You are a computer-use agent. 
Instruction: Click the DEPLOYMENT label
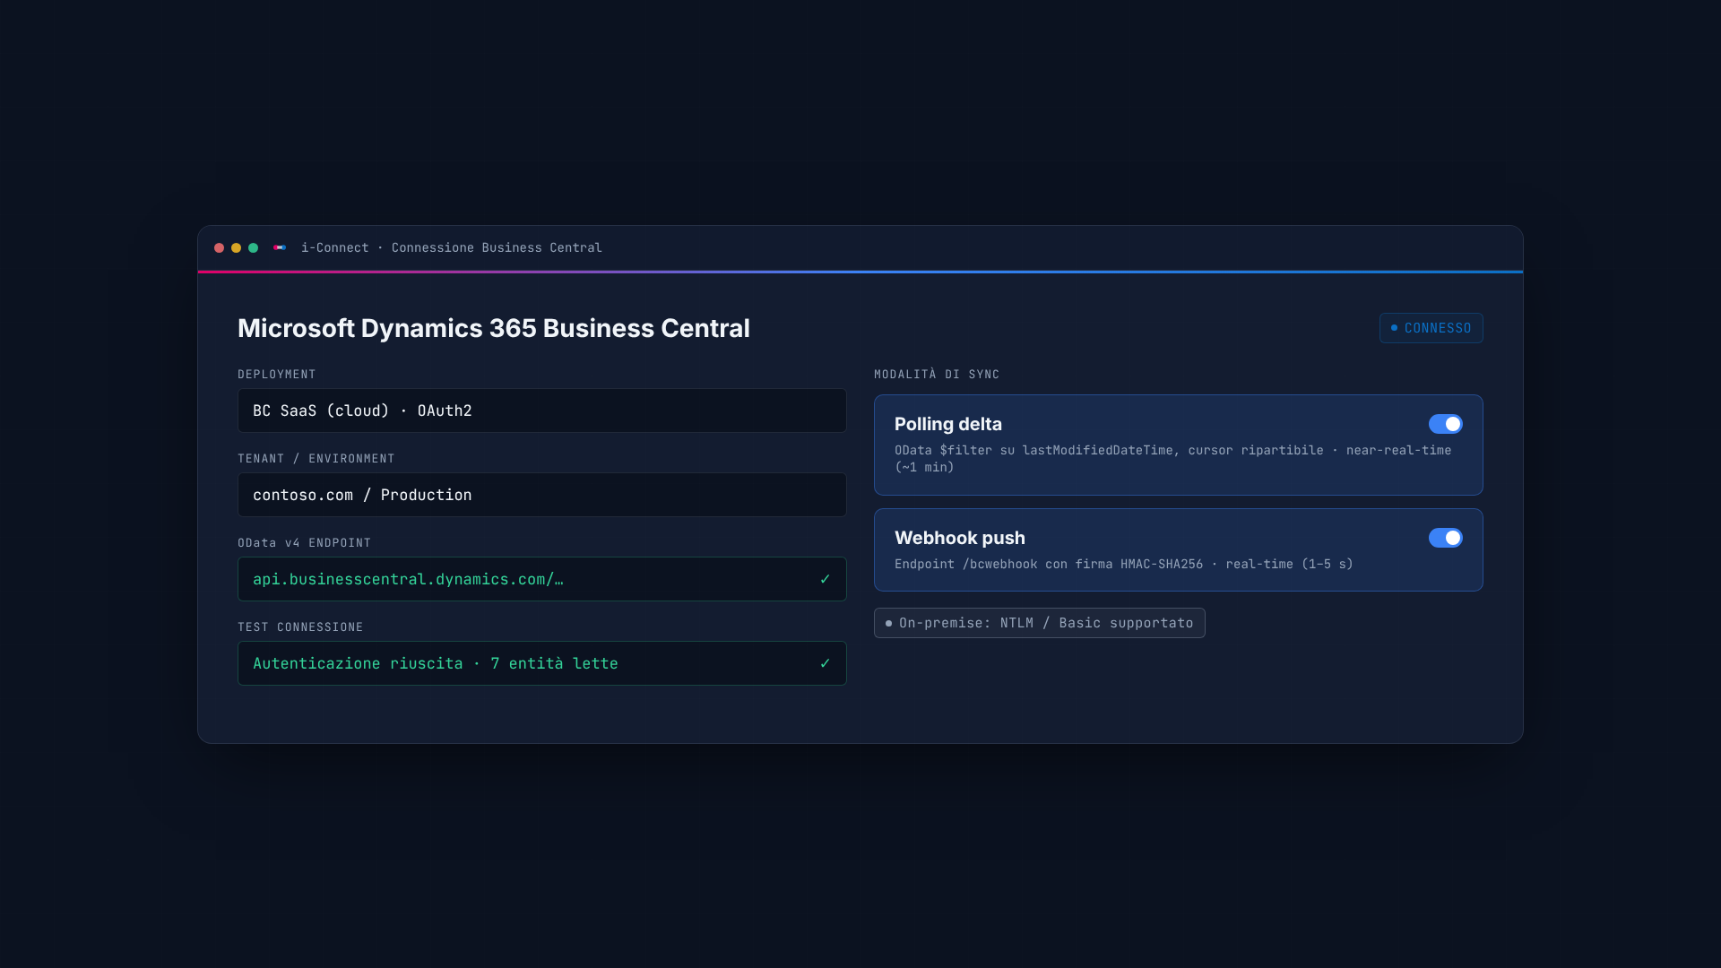pos(276,375)
